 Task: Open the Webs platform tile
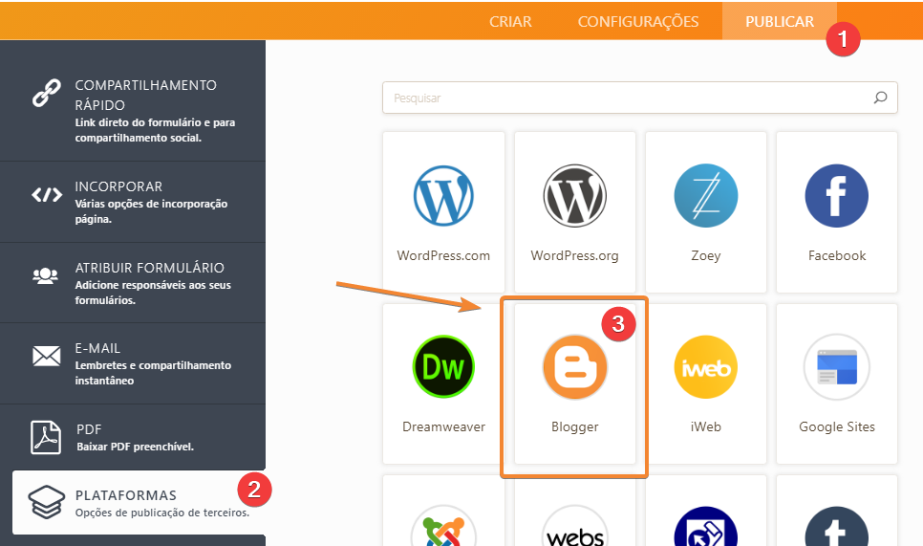point(574,528)
